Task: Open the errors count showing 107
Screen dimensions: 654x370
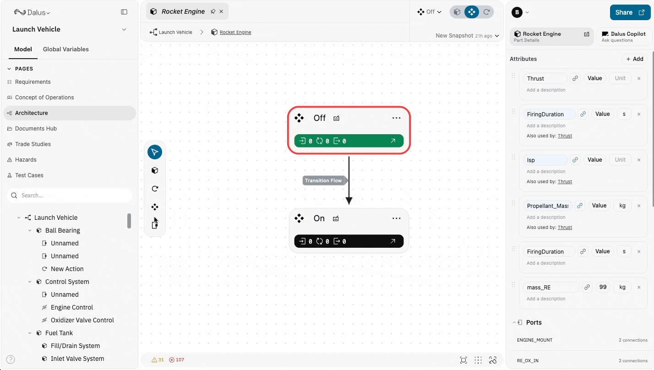Action: pos(176,360)
